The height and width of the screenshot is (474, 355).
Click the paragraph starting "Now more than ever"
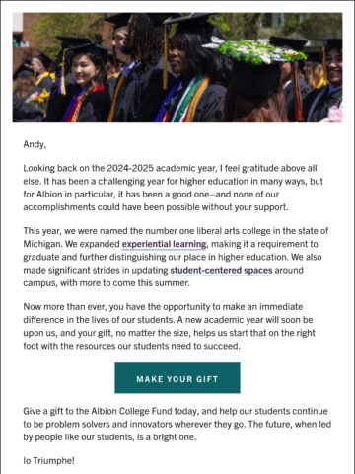[x=170, y=326]
